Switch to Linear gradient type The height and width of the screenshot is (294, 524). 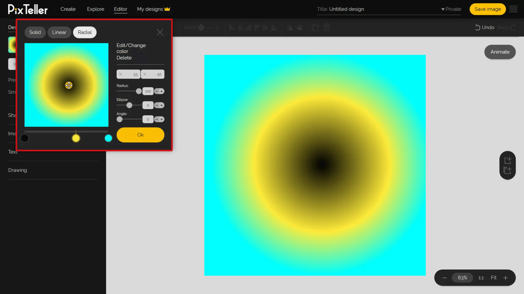pyautogui.click(x=59, y=32)
